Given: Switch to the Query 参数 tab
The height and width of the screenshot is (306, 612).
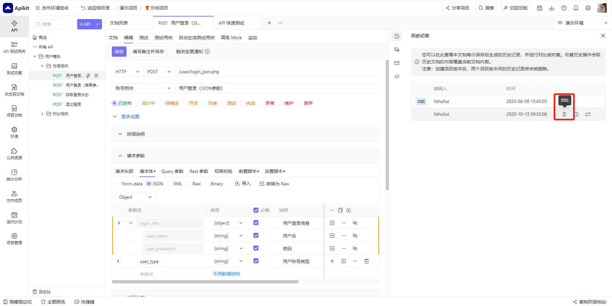Looking at the screenshot, I should click(172, 171).
